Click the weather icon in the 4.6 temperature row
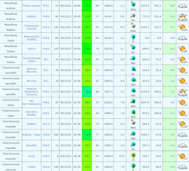Screen dimensions: 189x171 point(182,92)
